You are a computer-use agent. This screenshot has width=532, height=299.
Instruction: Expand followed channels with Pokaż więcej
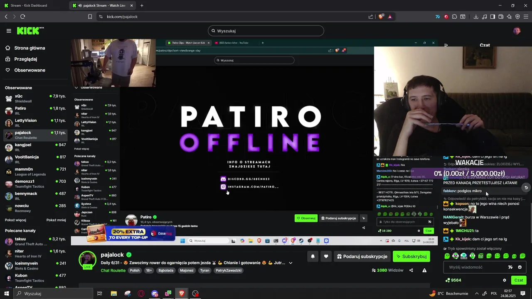click(x=15, y=220)
